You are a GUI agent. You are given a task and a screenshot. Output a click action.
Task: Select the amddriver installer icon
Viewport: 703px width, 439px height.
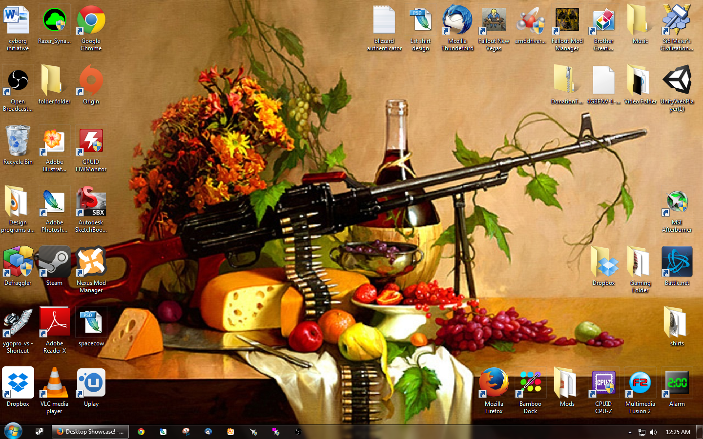pyautogui.click(x=531, y=25)
